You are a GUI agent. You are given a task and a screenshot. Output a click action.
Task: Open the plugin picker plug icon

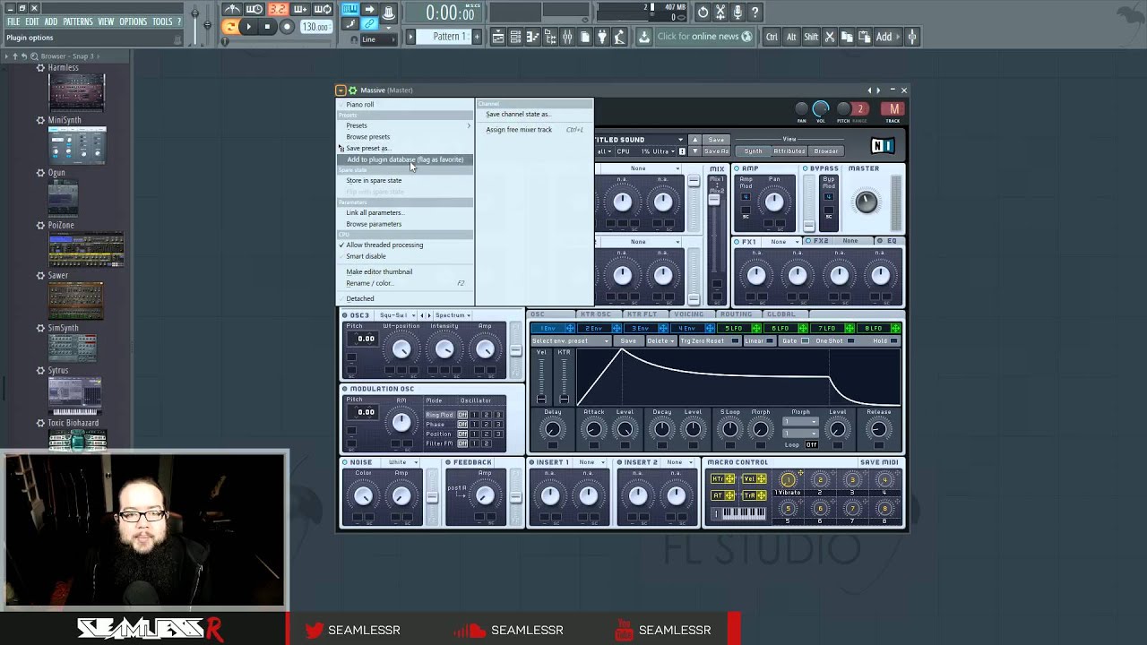pyautogui.click(x=602, y=37)
